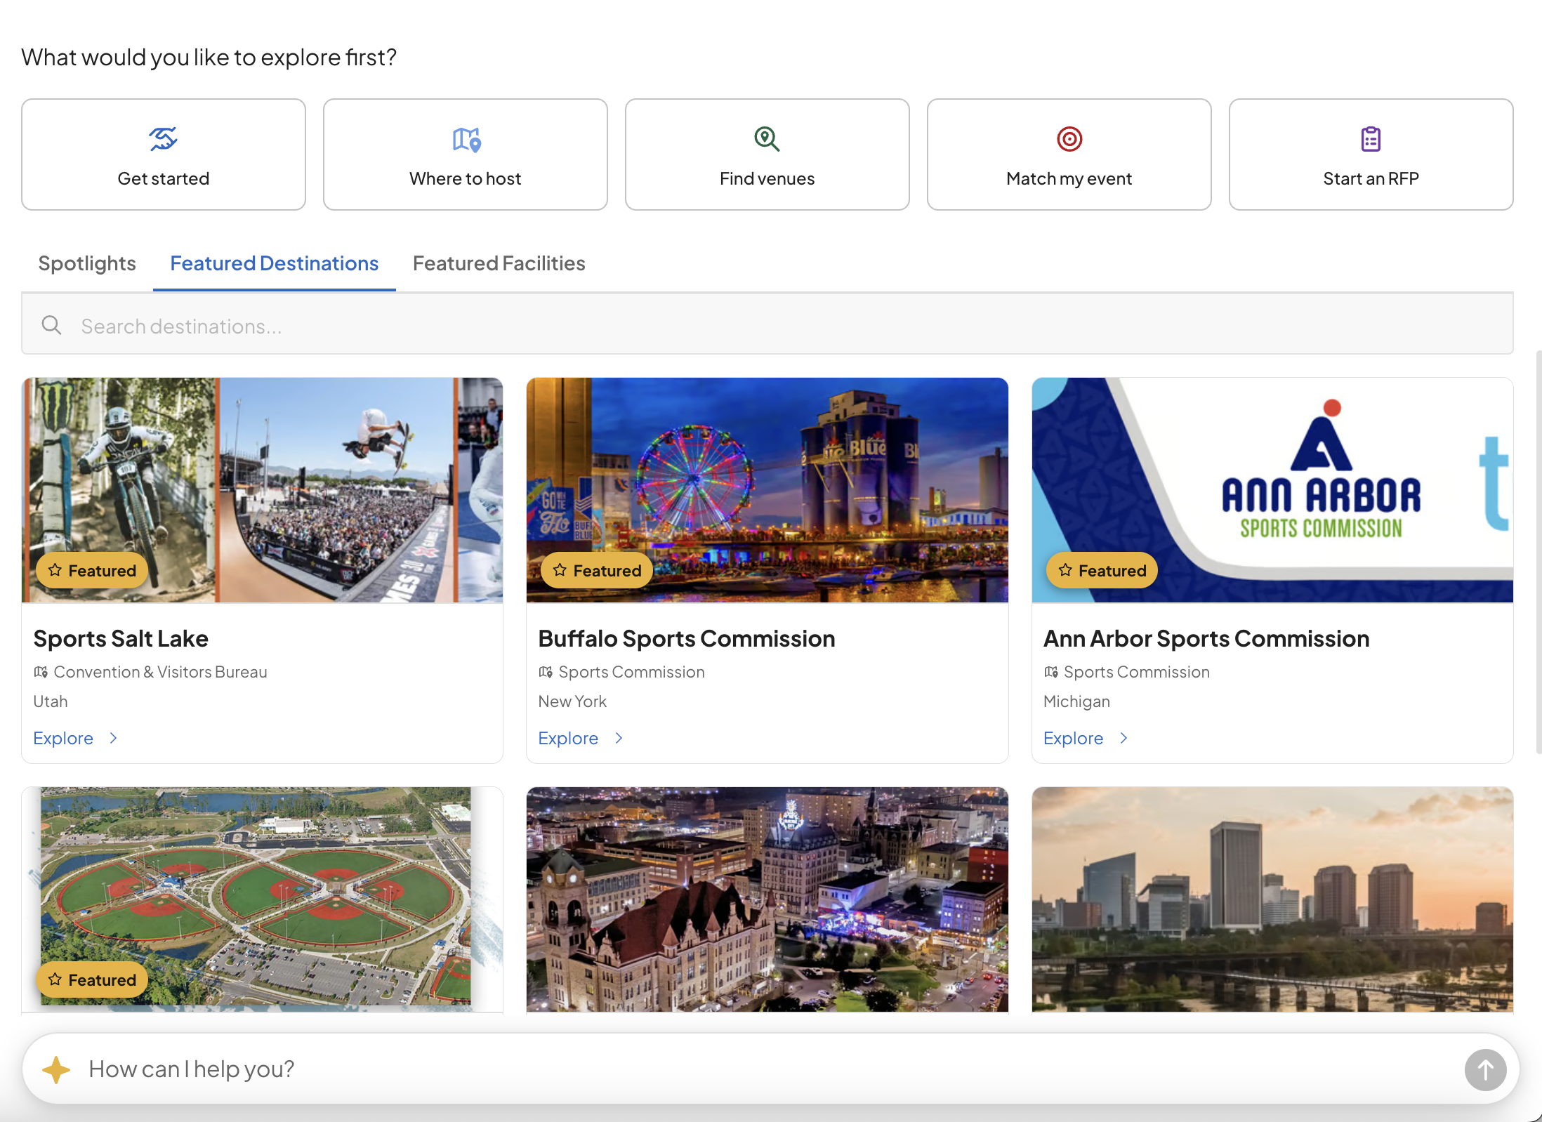1542x1122 pixels.
Task: Click the sparkle icon in the help chat bar
Action: (x=56, y=1069)
